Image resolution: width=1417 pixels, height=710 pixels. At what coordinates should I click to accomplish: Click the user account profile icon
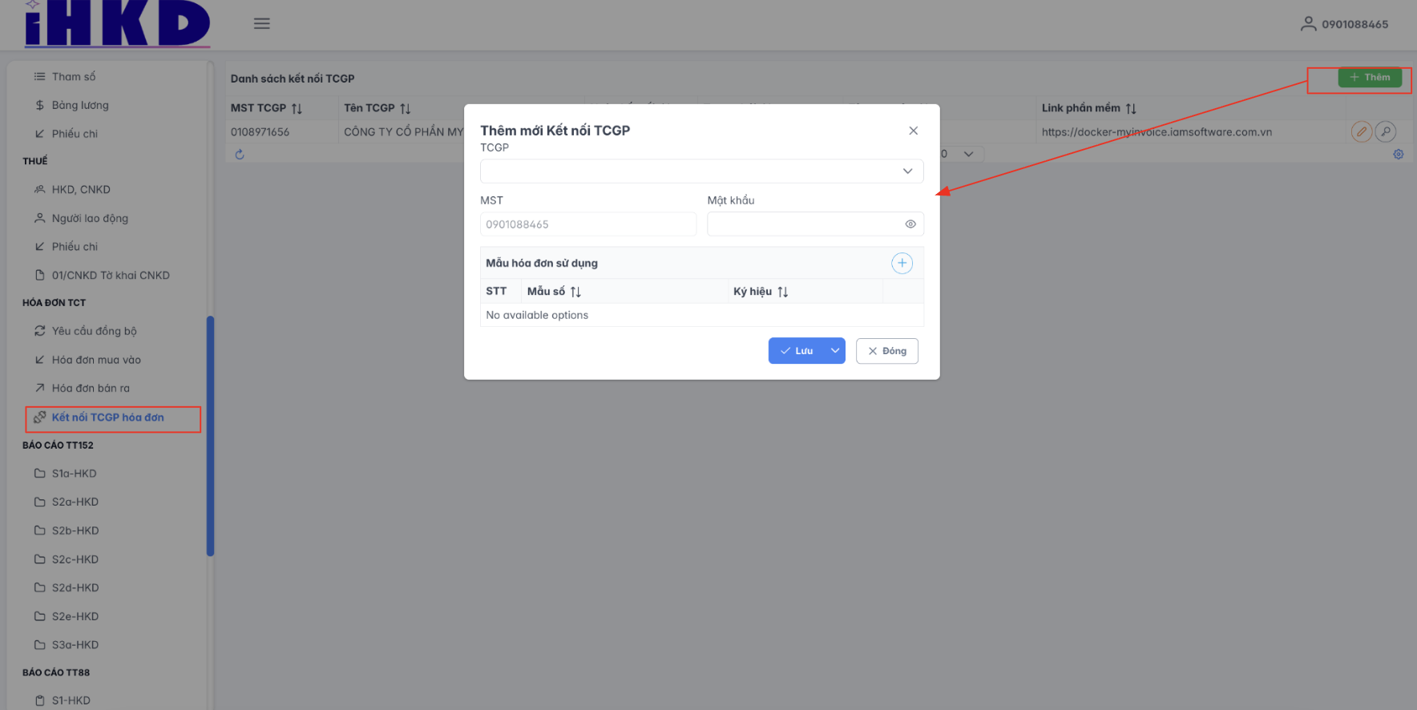[x=1307, y=24]
